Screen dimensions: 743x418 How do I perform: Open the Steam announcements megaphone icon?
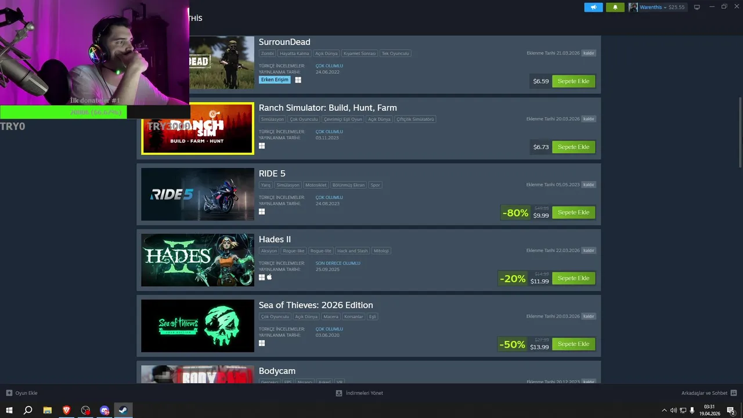pos(593,7)
